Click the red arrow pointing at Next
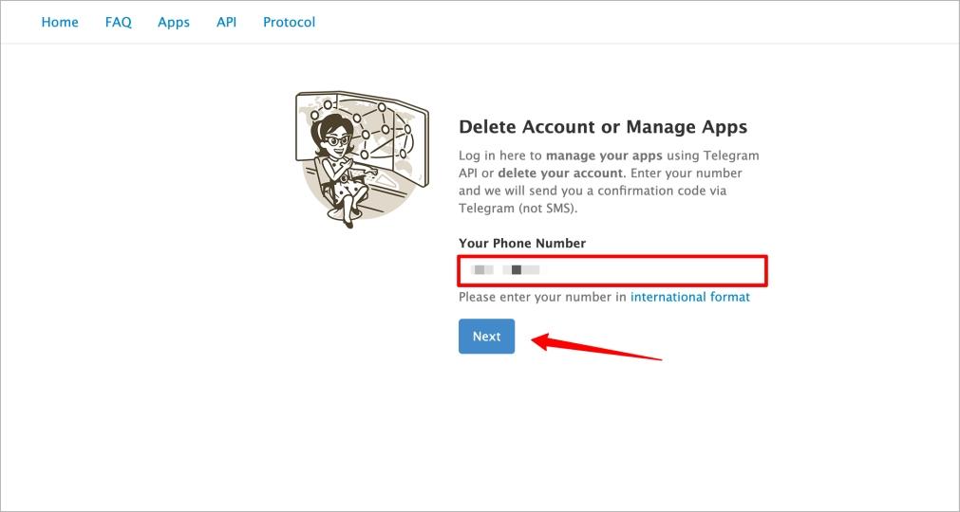This screenshot has height=512, width=960. coord(596,348)
